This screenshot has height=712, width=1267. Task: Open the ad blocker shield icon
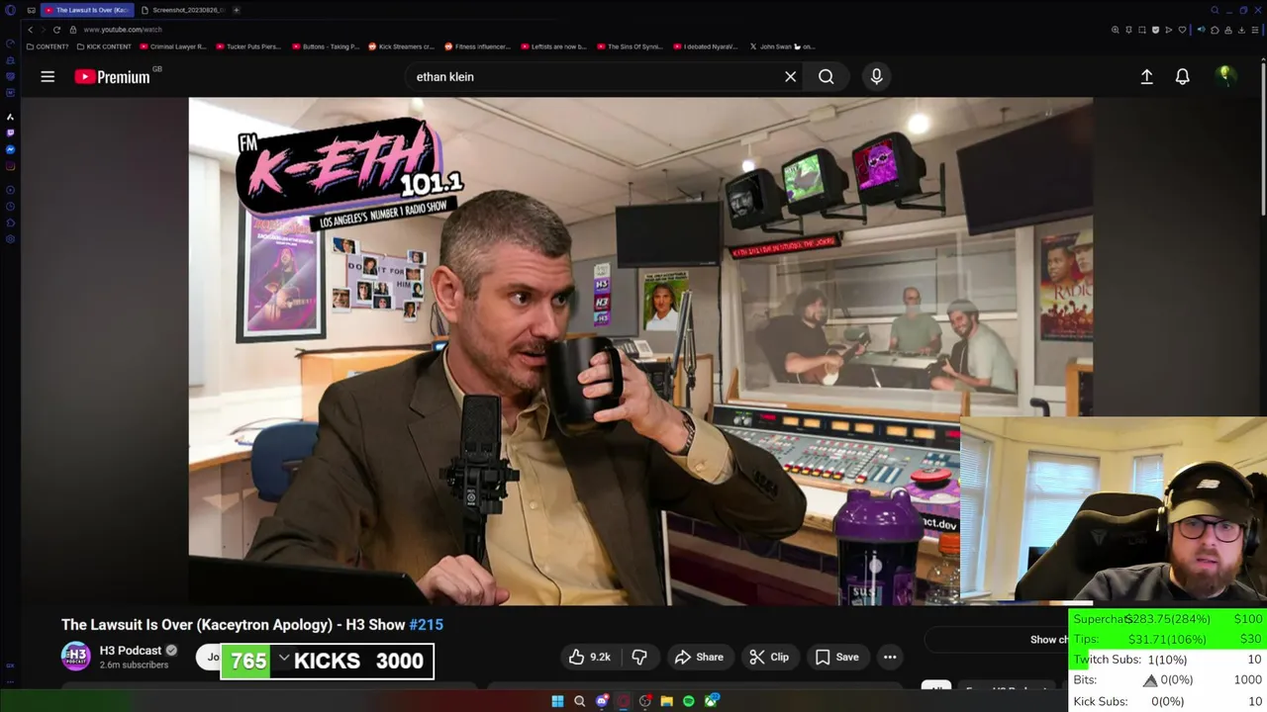point(1155,30)
